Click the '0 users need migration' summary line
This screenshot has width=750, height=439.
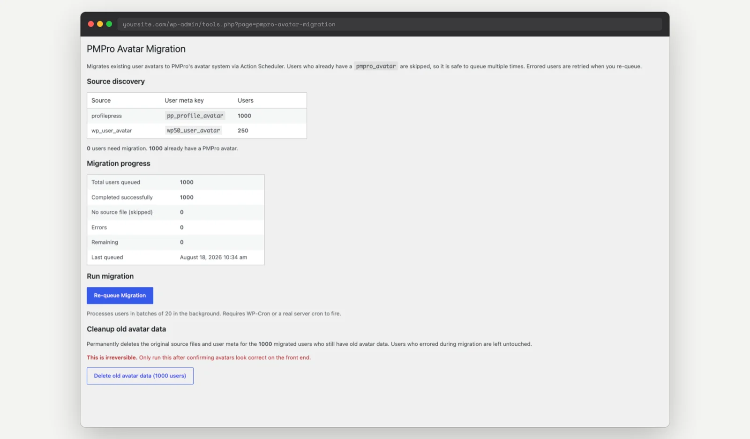pyautogui.click(x=162, y=149)
